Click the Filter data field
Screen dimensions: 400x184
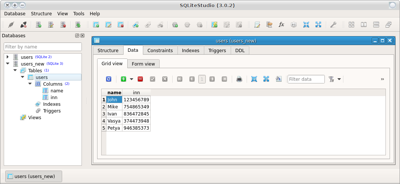click(x=306, y=79)
